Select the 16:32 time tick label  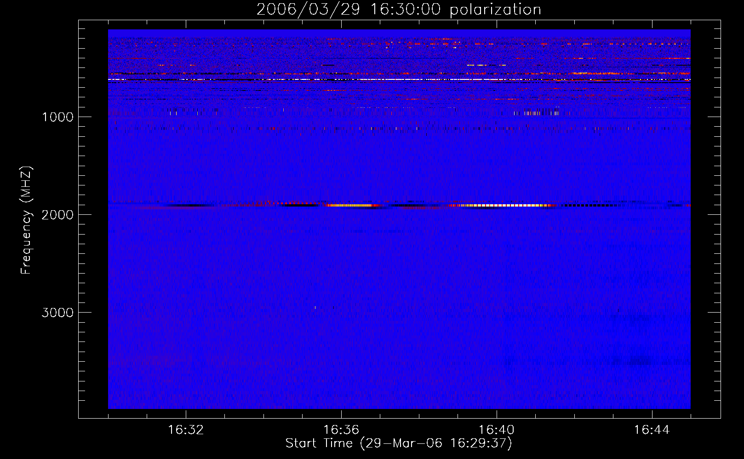click(x=186, y=430)
